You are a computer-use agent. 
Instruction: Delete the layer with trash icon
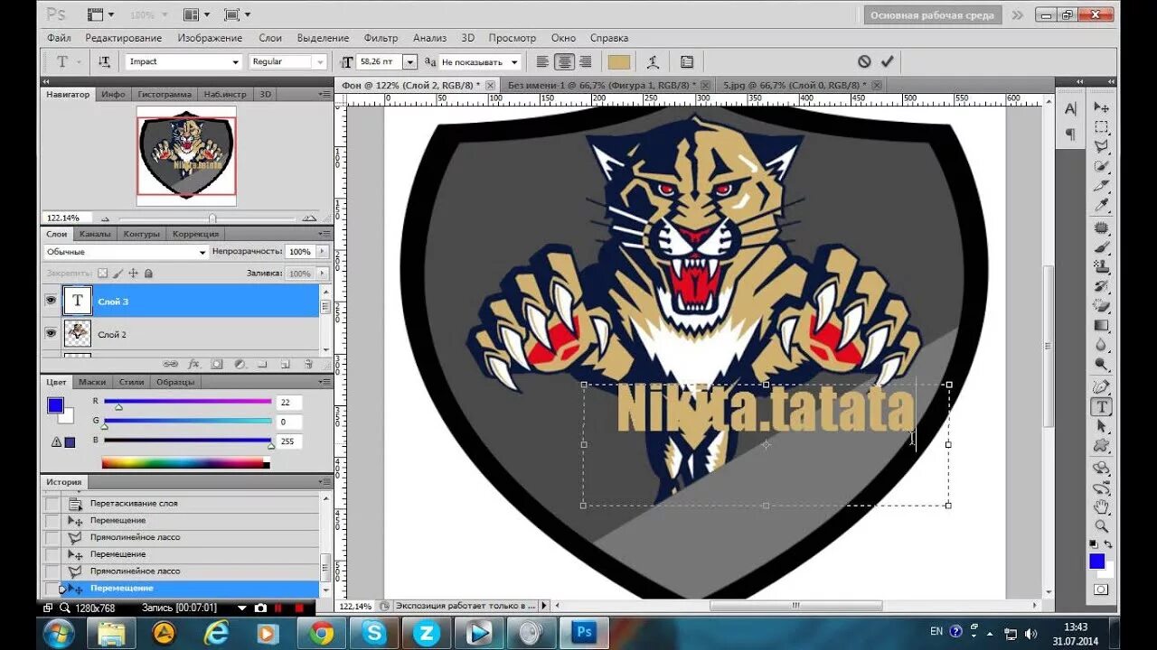click(x=307, y=364)
